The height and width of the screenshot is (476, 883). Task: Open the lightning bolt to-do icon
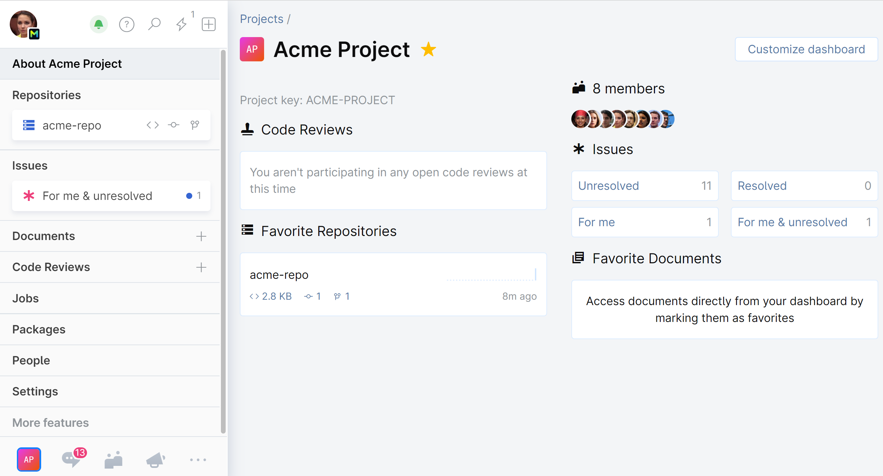click(x=181, y=24)
